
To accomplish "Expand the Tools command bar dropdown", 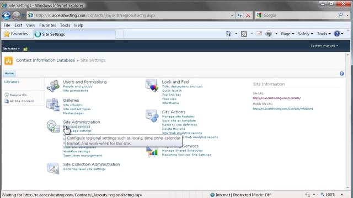I will (x=324, y=34).
